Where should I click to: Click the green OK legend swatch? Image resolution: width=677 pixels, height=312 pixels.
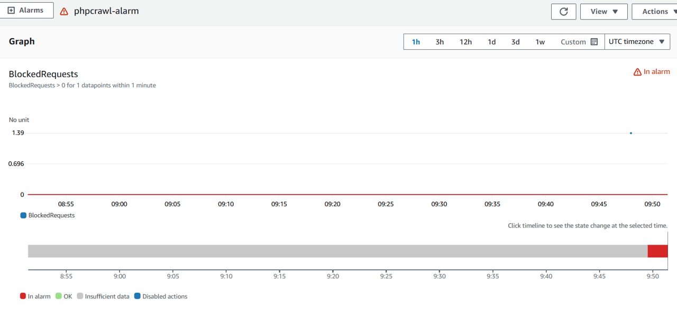(58, 296)
